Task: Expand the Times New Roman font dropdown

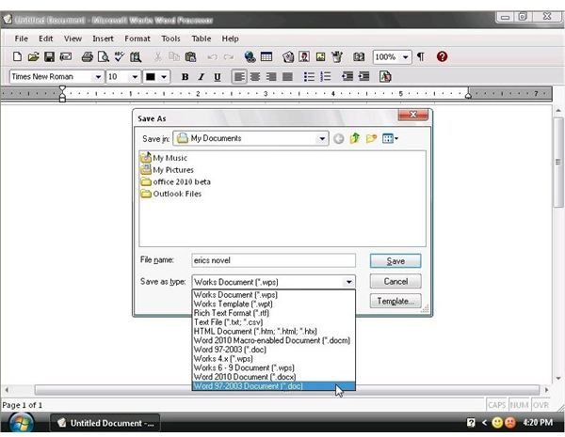Action: [x=98, y=77]
